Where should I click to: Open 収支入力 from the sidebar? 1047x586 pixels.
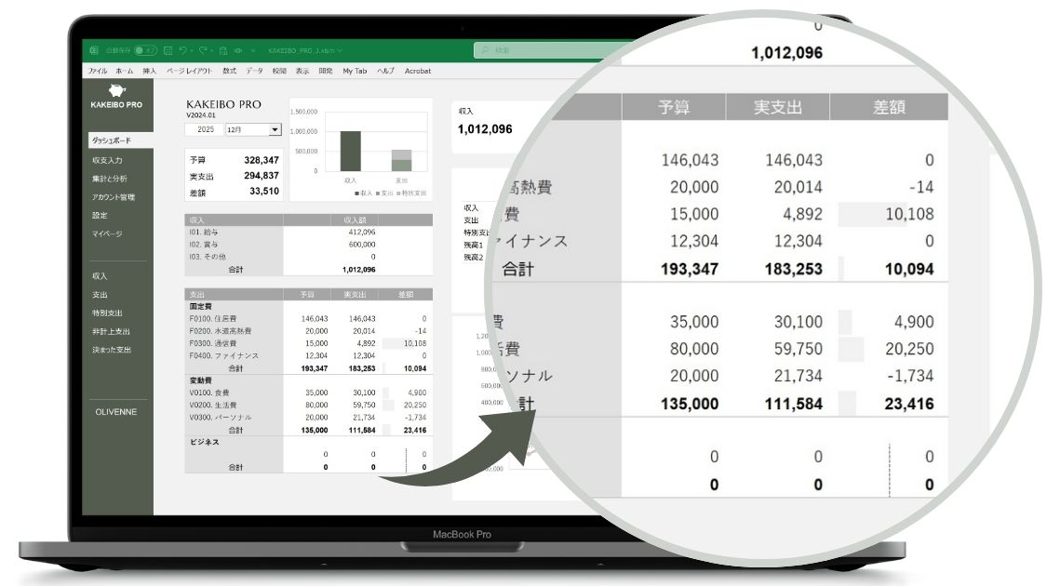coord(107,160)
